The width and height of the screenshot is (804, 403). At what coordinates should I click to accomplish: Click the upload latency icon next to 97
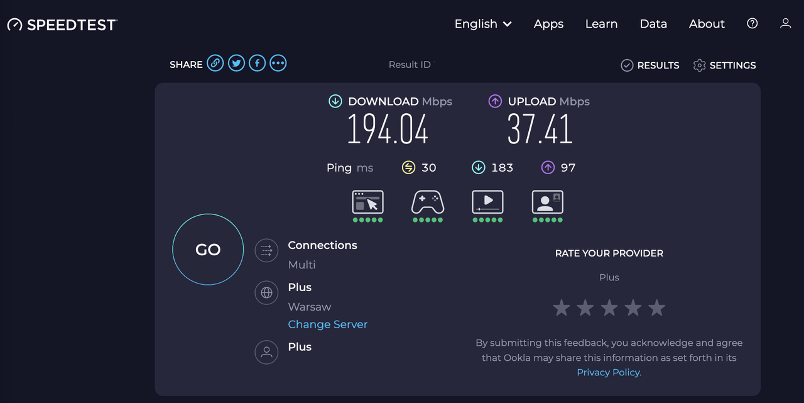[x=548, y=167]
